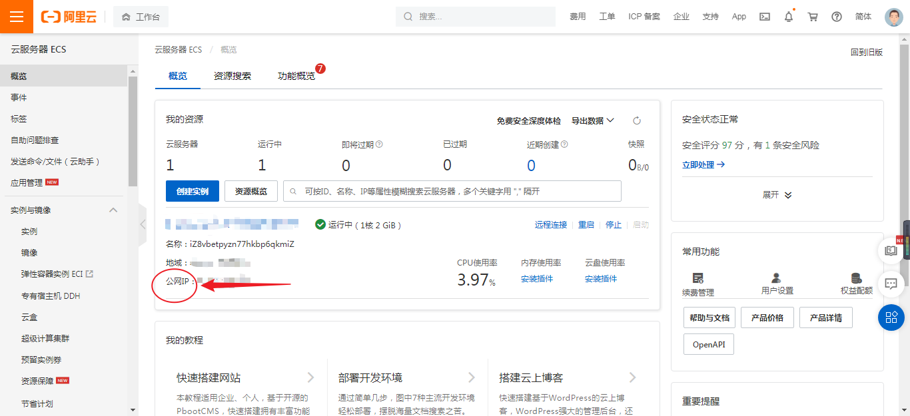Open 预留实例券 in the sidebar

[41, 359]
